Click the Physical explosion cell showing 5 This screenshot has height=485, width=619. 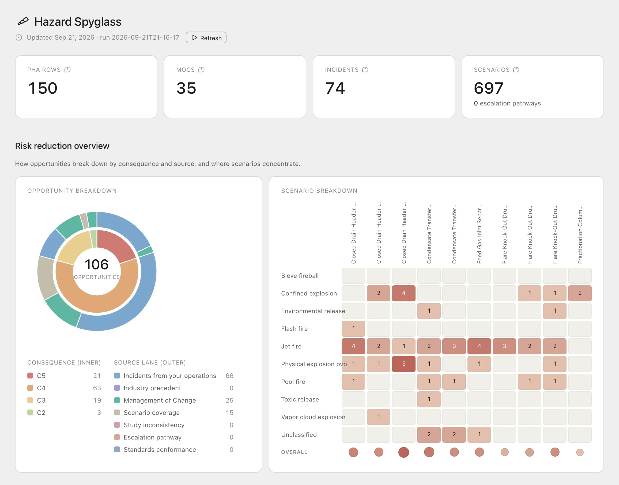(404, 364)
